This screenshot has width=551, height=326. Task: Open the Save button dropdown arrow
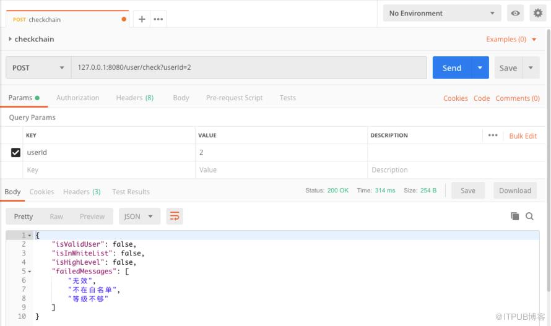[531, 67]
